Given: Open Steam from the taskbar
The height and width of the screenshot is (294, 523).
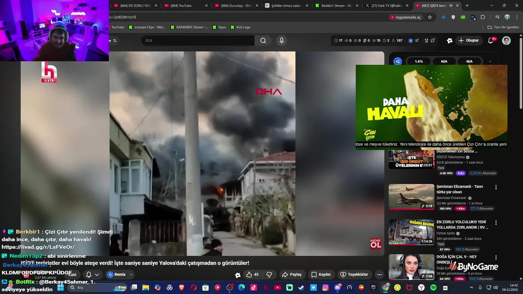Looking at the screenshot, I should 301,287.
